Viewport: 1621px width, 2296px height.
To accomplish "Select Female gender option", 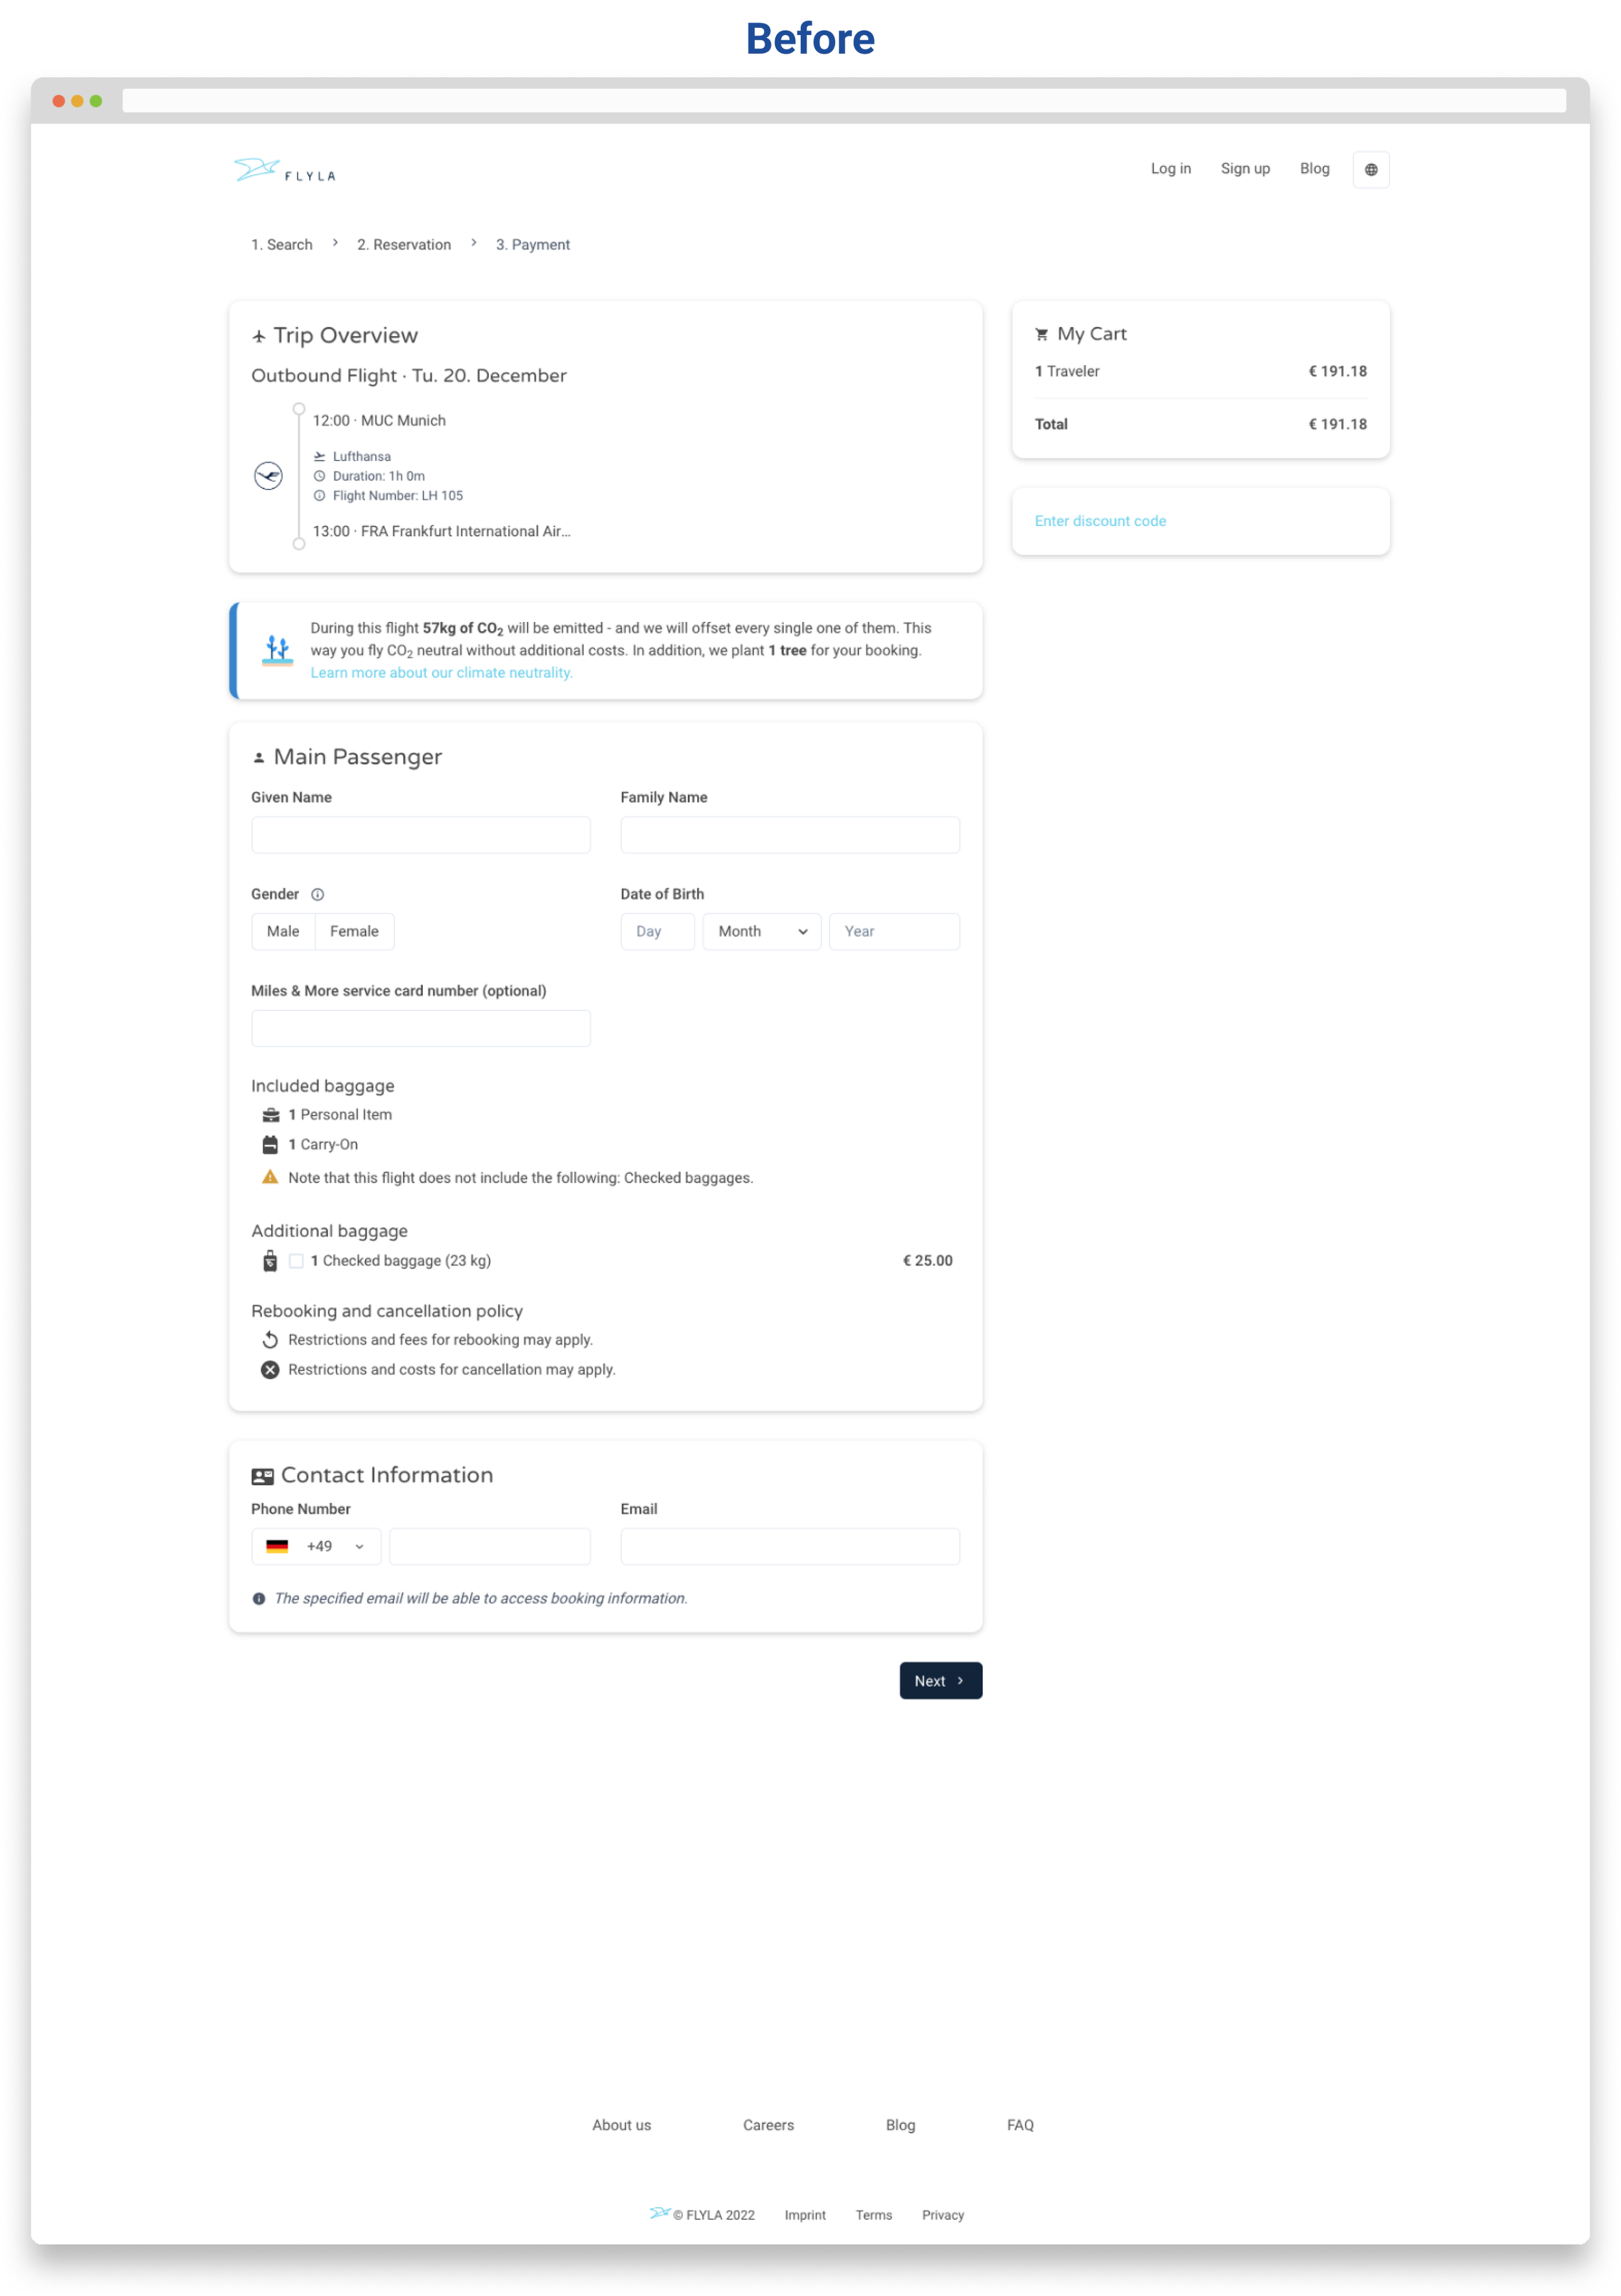I will tap(354, 932).
